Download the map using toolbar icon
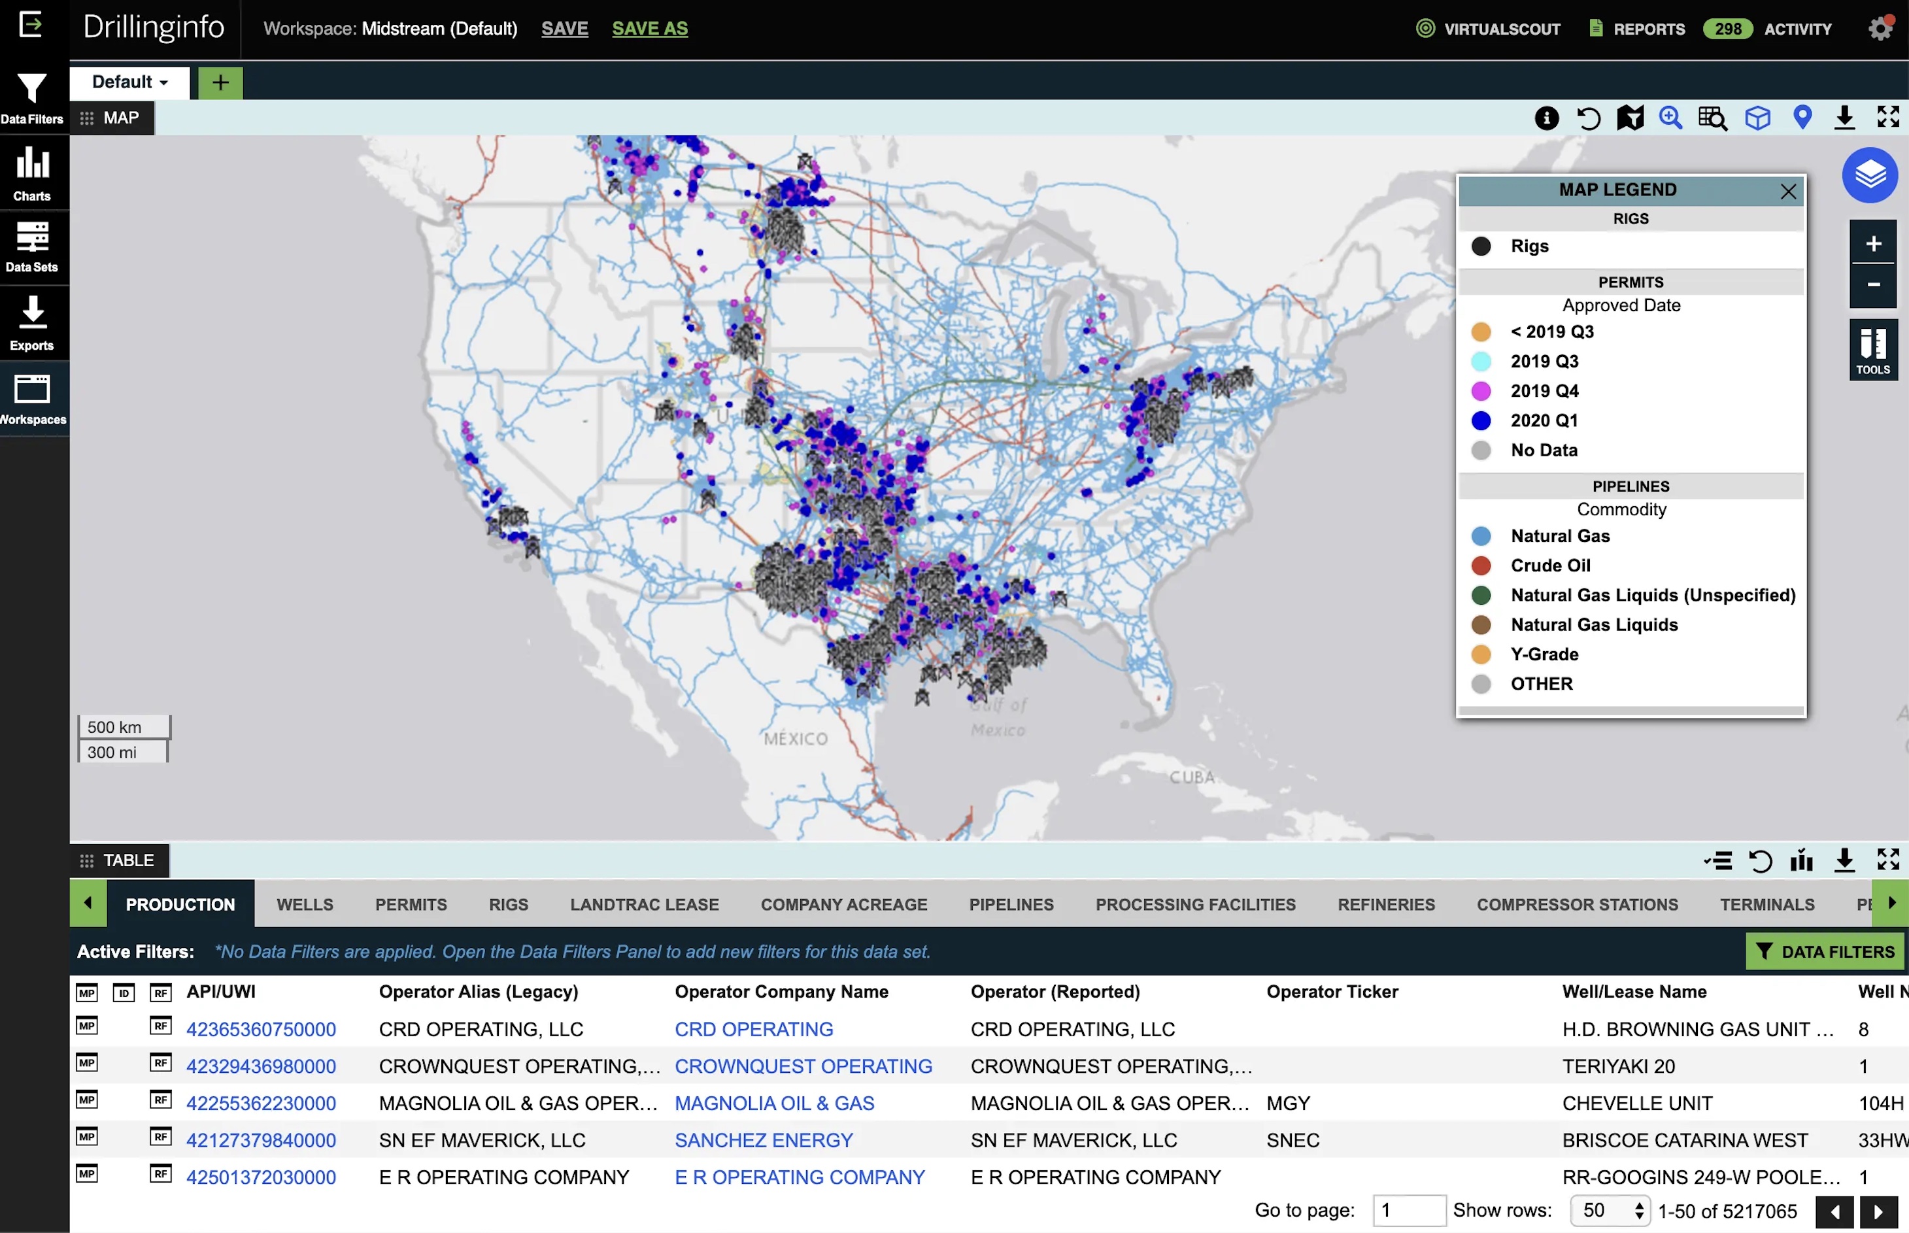This screenshot has width=1909, height=1233. (x=1844, y=118)
